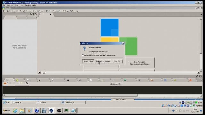The width and height of the screenshot is (205, 115).
Task: Switch to first CodeLite ReactOS taskbar button
Action: click(24, 102)
